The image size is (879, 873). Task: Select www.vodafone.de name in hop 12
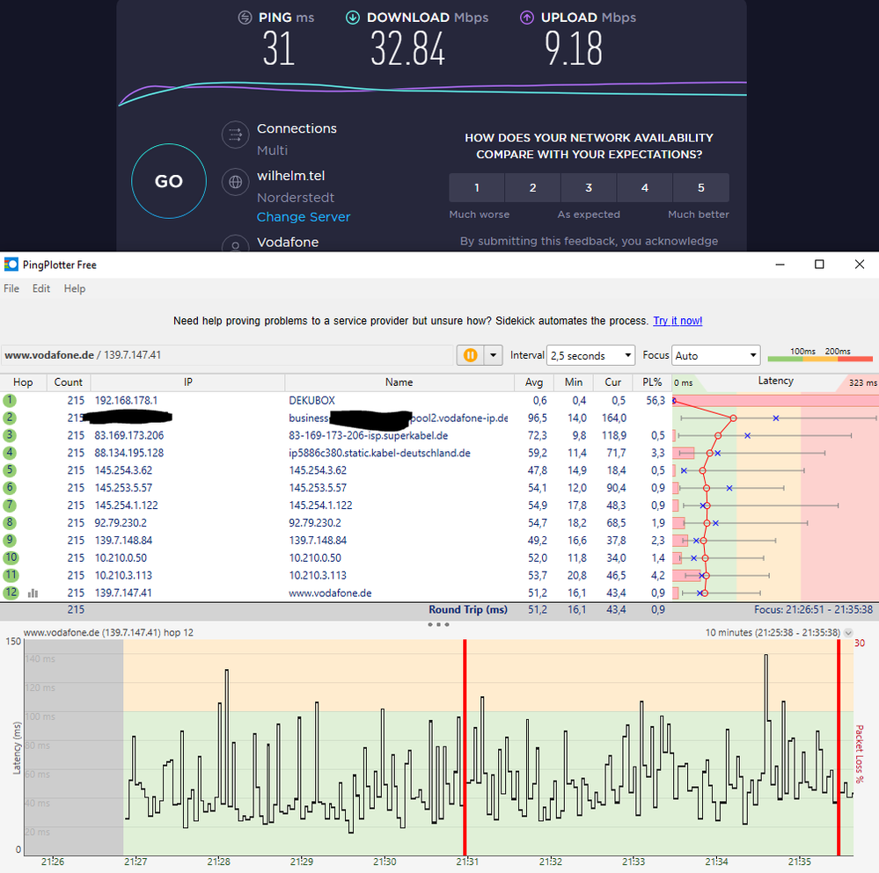click(x=330, y=593)
